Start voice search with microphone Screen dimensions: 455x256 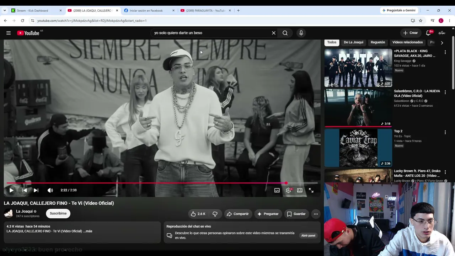(301, 33)
